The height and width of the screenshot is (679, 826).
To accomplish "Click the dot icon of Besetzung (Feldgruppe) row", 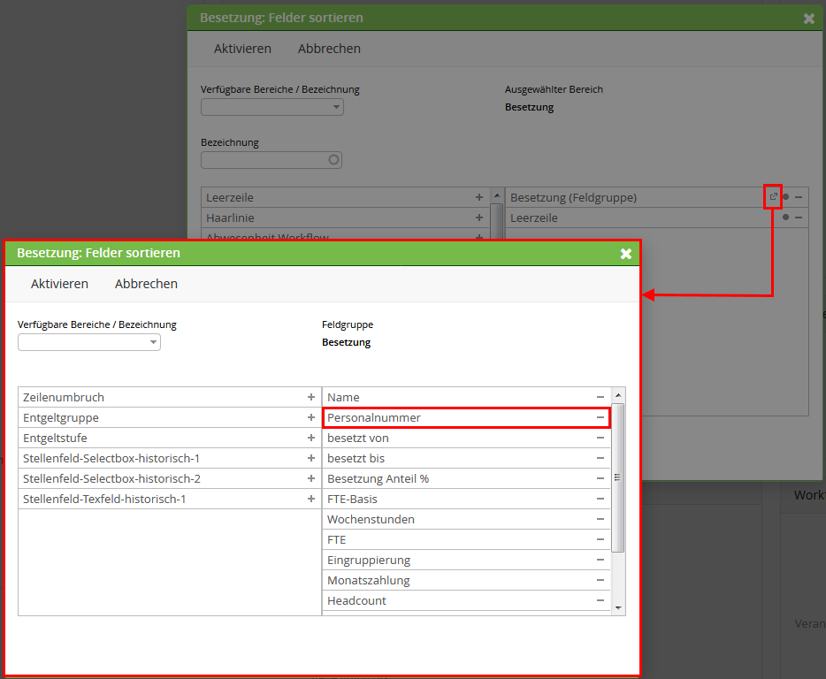I will [786, 197].
